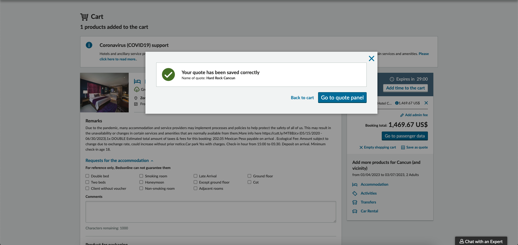The height and width of the screenshot is (245, 518).
Task: Check the Late Arrival checkbox
Action: (195, 176)
